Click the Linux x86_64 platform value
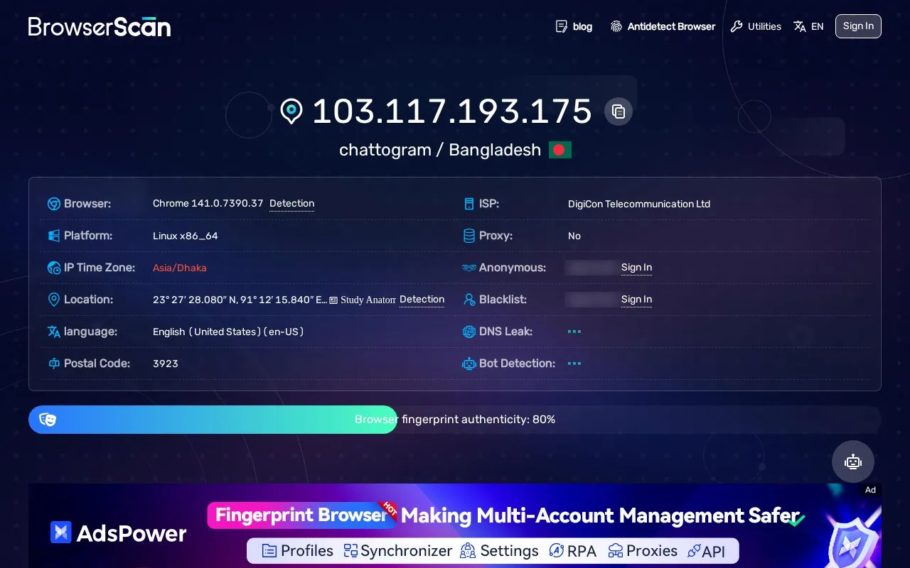Image resolution: width=910 pixels, height=568 pixels. click(x=186, y=236)
